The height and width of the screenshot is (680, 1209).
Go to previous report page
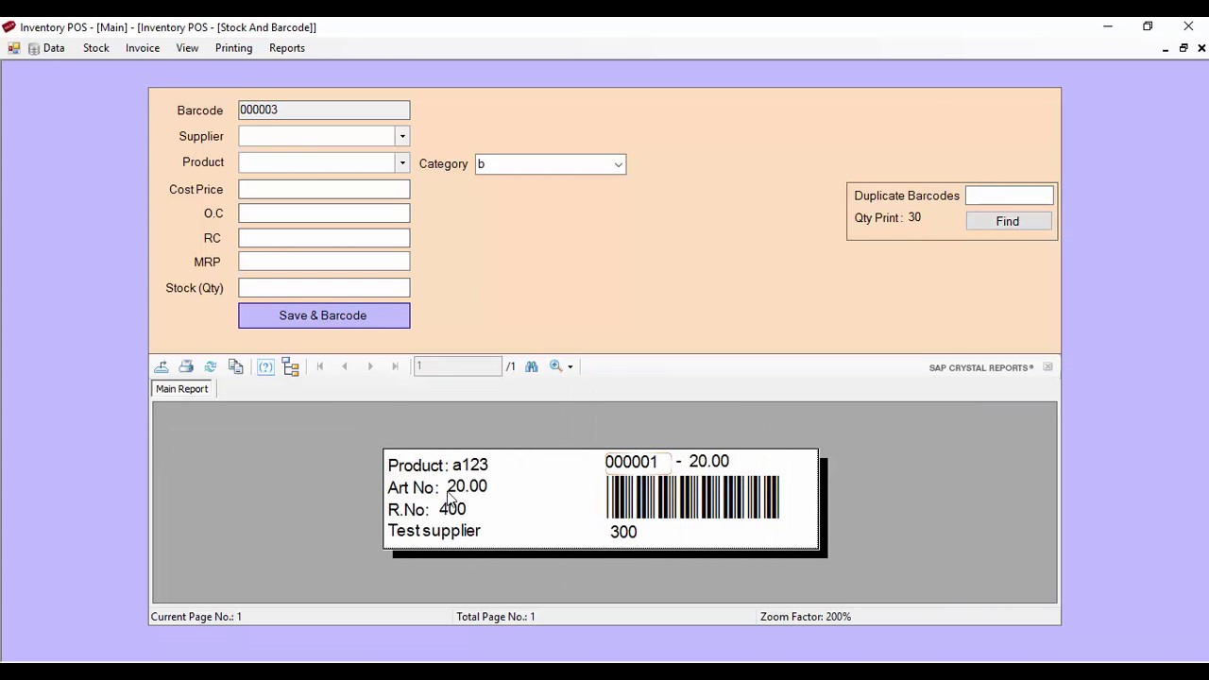[345, 366]
